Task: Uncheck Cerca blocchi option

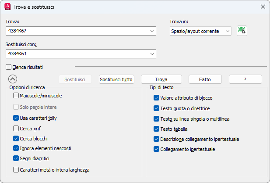Action: pos(16,138)
